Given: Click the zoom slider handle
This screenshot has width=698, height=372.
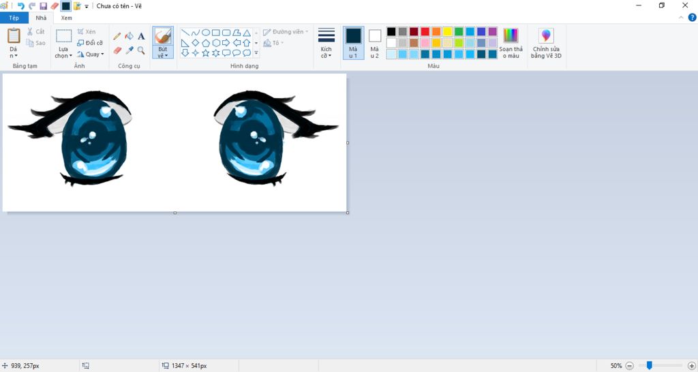Looking at the screenshot, I should coord(650,366).
